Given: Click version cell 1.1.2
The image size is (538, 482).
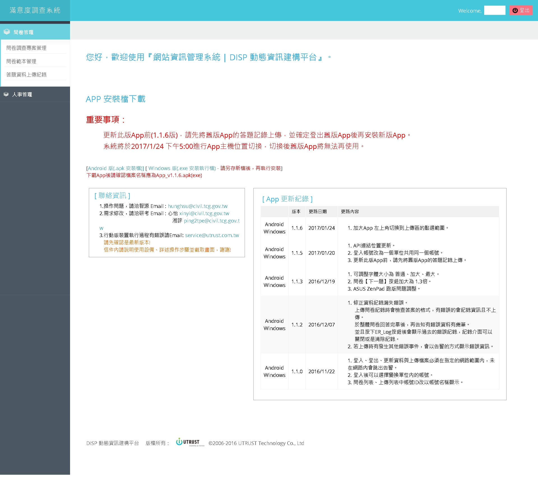Looking at the screenshot, I should pyautogui.click(x=297, y=325).
